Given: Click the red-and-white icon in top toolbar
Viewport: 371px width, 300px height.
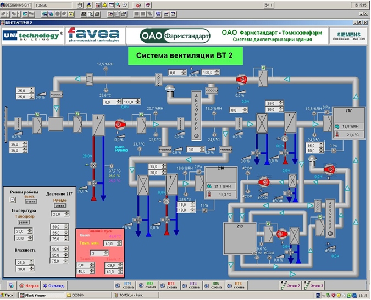Looking at the screenshot, I should pos(139,5).
